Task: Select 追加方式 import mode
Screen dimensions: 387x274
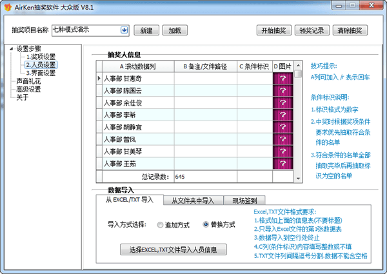Action: pyautogui.click(x=161, y=225)
